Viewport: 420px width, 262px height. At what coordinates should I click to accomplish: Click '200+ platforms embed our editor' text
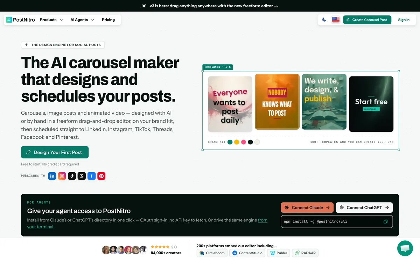click(x=237, y=246)
